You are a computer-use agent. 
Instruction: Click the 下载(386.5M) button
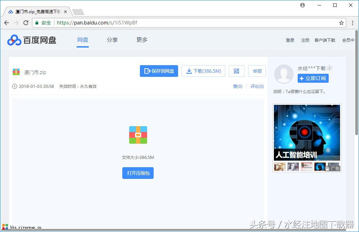(x=203, y=71)
